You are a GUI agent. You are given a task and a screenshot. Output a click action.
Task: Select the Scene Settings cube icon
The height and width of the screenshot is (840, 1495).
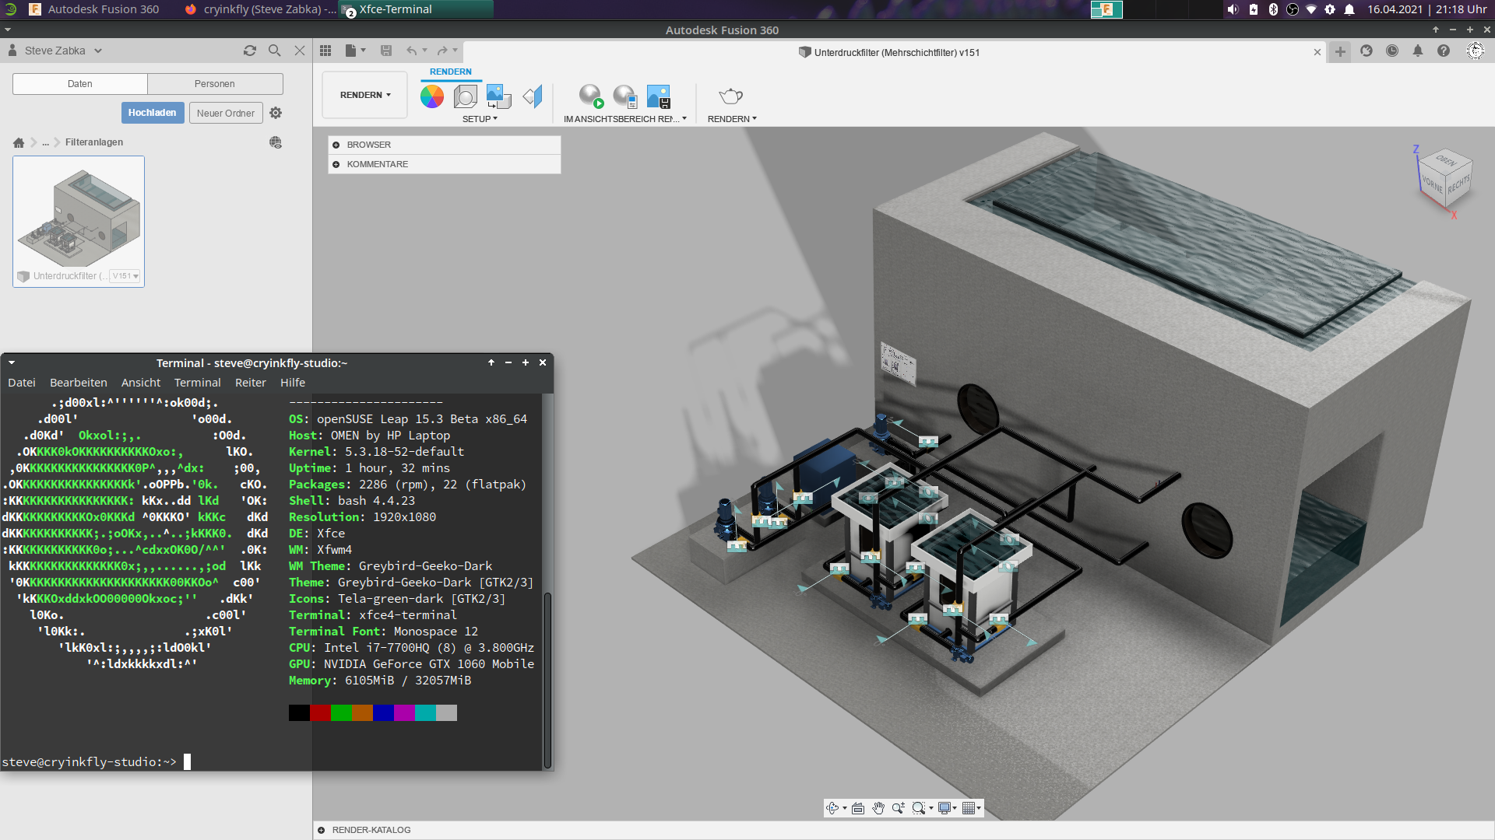[x=465, y=96]
